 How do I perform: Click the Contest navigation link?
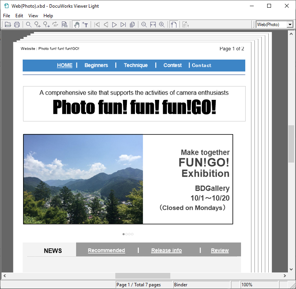(x=173, y=65)
